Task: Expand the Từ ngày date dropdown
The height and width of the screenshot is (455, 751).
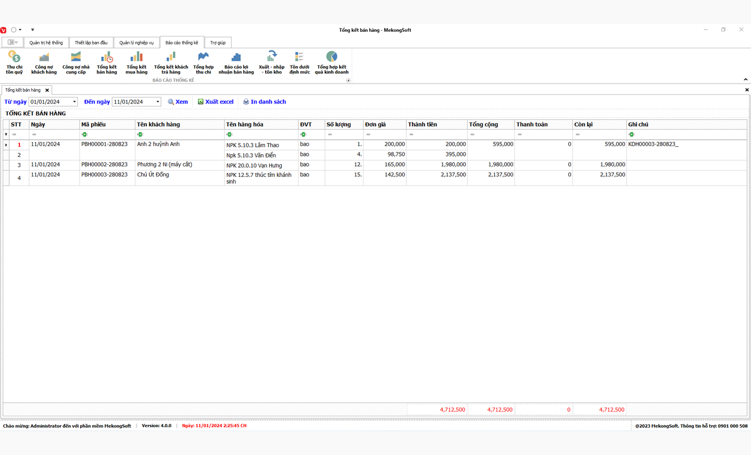Action: [74, 102]
